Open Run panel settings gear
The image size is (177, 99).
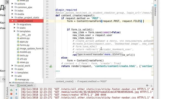(x=147, y=86)
